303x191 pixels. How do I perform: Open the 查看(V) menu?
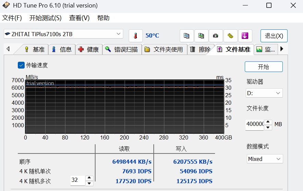(x=79, y=18)
